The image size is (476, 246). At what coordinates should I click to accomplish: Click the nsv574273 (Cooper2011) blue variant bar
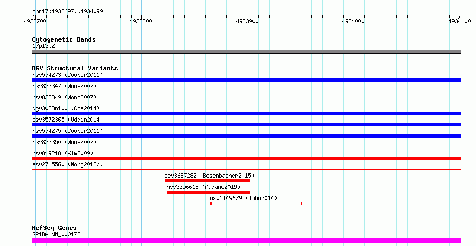(x=246, y=80)
